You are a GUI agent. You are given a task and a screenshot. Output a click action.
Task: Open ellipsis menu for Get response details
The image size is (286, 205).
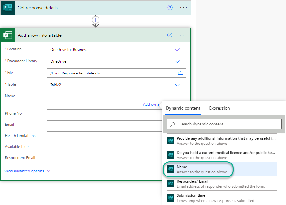pos(183,8)
